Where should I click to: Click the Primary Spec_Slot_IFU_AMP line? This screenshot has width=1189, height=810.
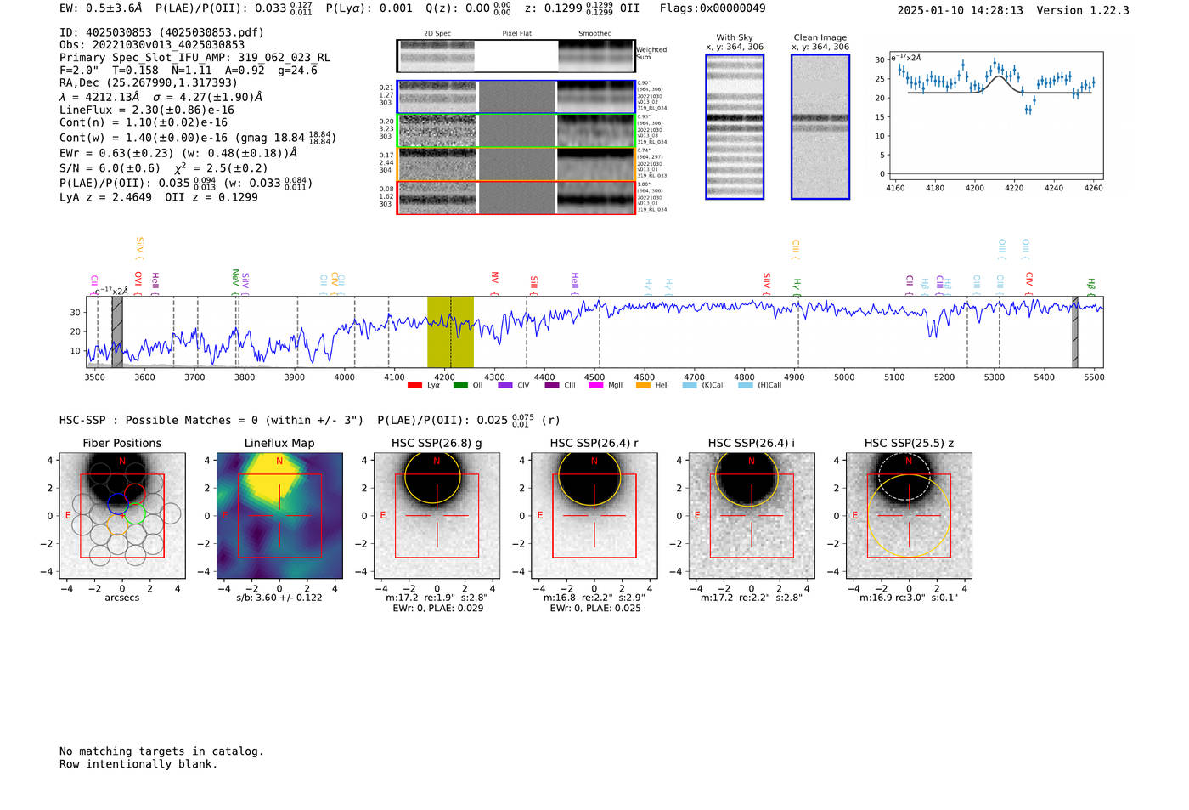[194, 58]
